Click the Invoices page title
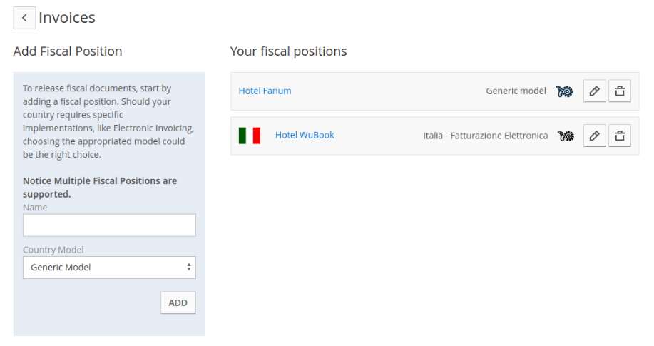This screenshot has width=654, height=346. tap(67, 18)
